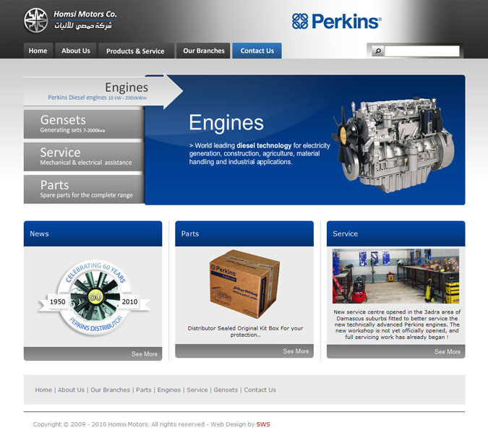Click the magnifier search icon

[x=378, y=51]
